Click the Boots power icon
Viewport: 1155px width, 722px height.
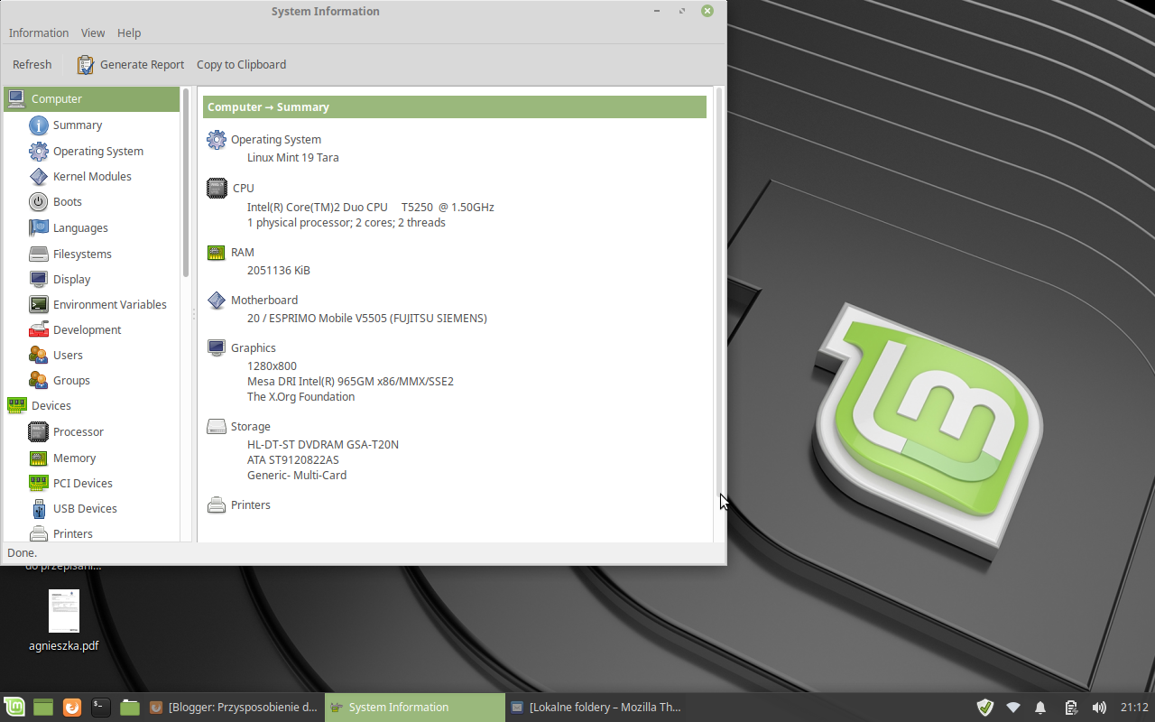tap(38, 201)
